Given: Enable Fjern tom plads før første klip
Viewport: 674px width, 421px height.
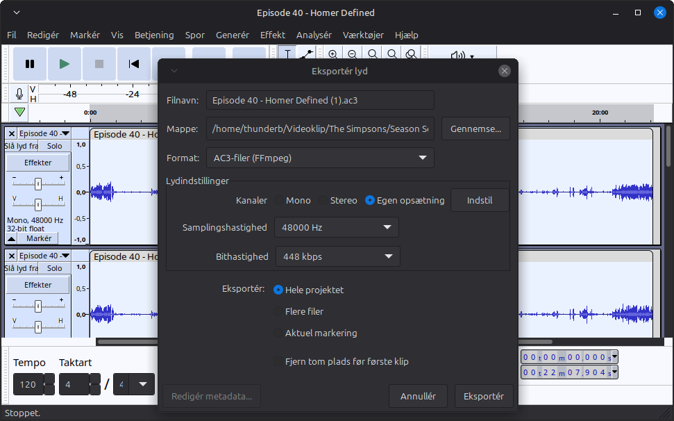Looking at the screenshot, I should [278, 362].
